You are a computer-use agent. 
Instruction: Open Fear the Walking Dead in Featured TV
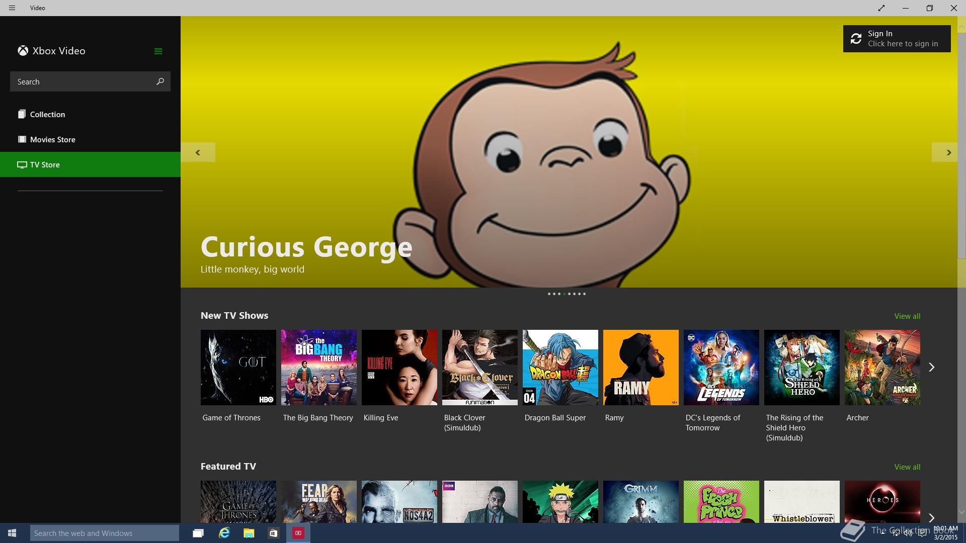coord(319,502)
